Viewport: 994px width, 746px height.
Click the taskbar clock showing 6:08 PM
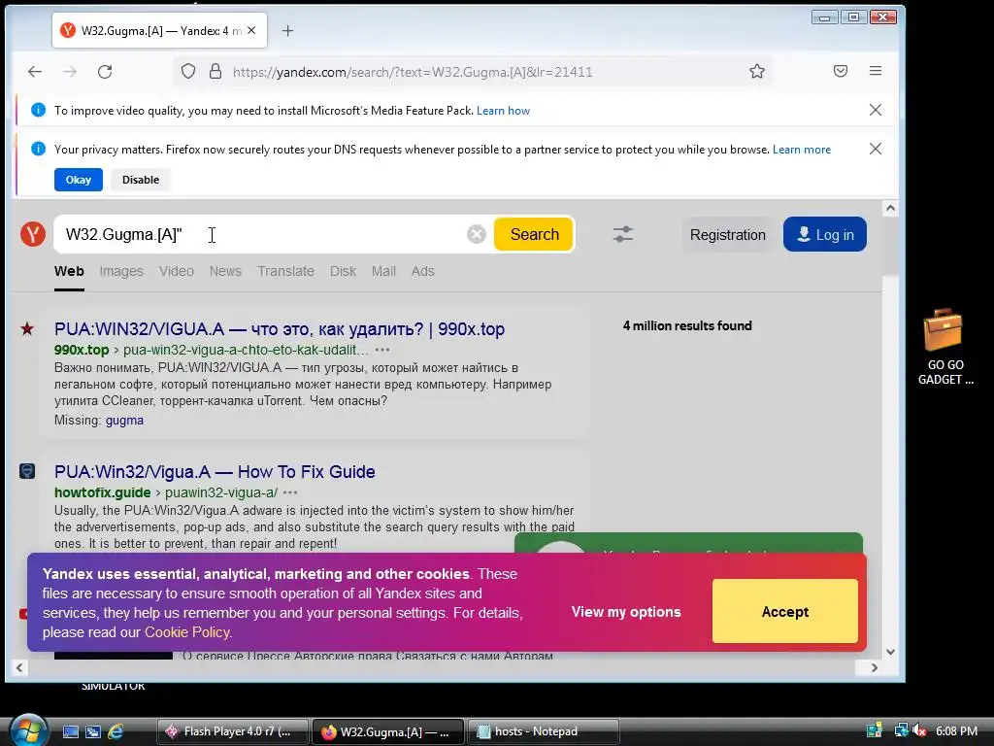click(x=956, y=731)
